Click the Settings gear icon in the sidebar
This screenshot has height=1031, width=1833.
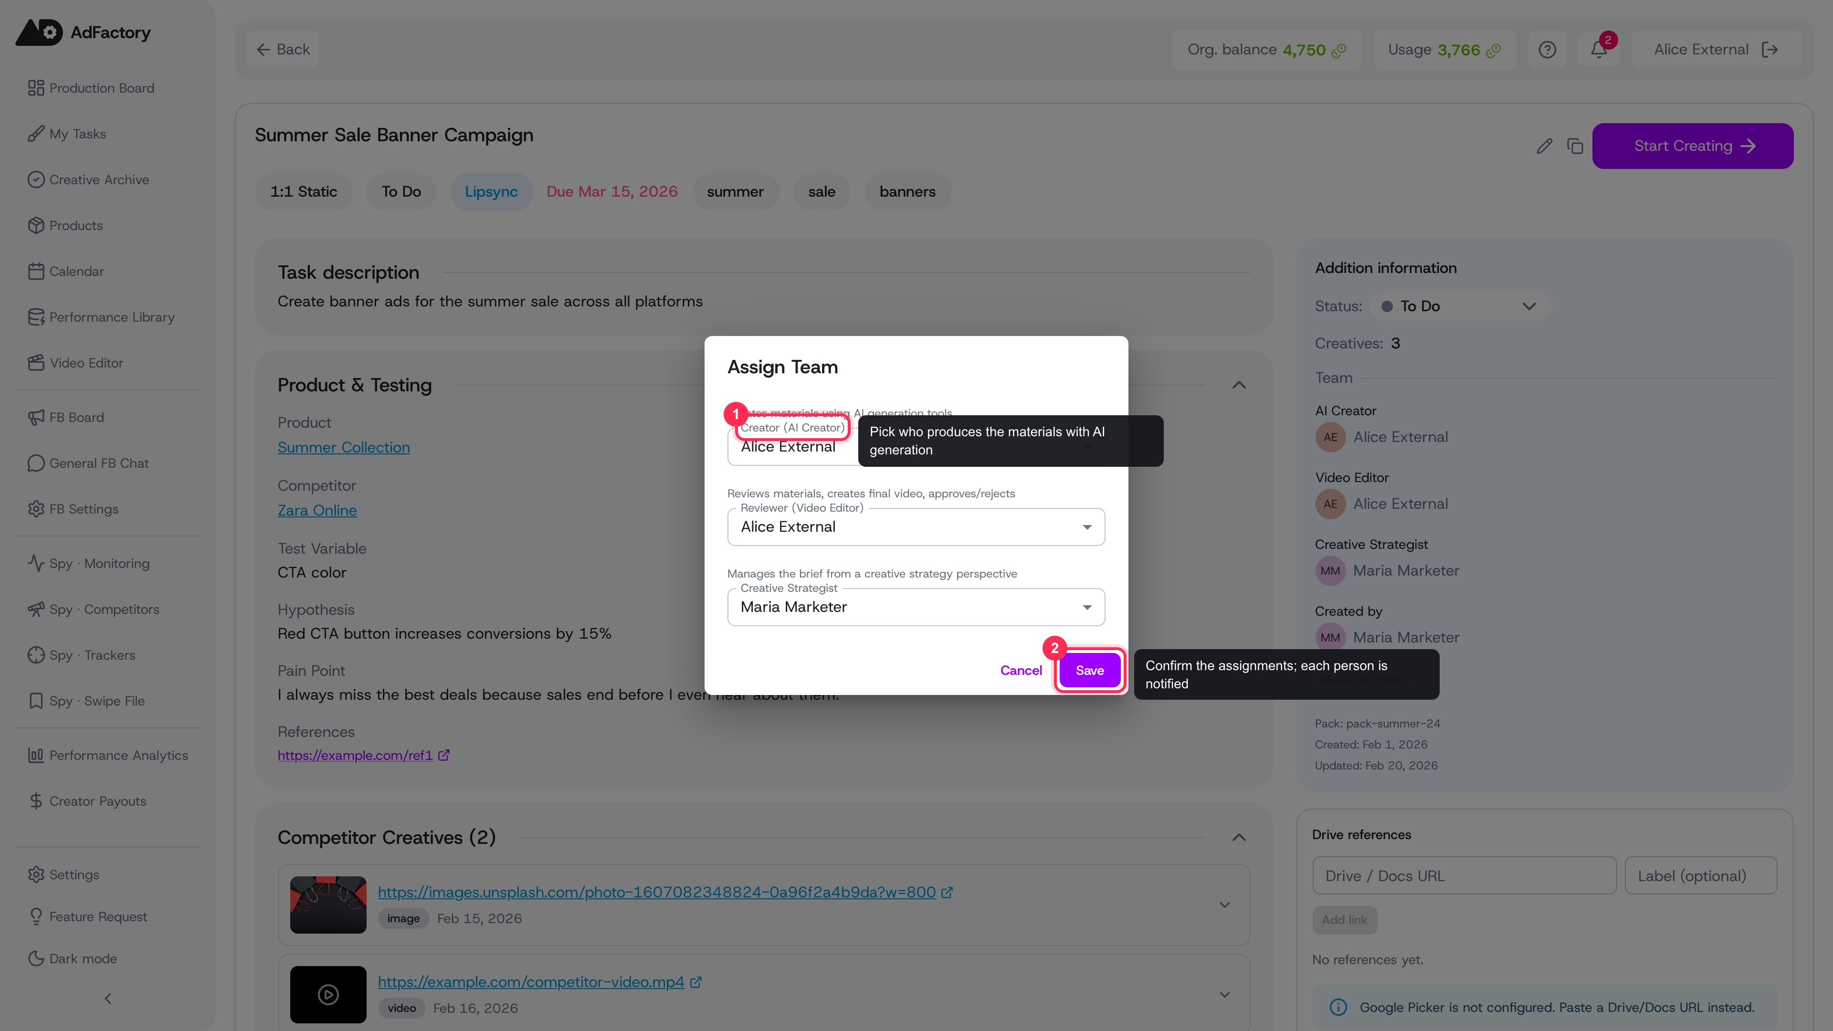(36, 875)
